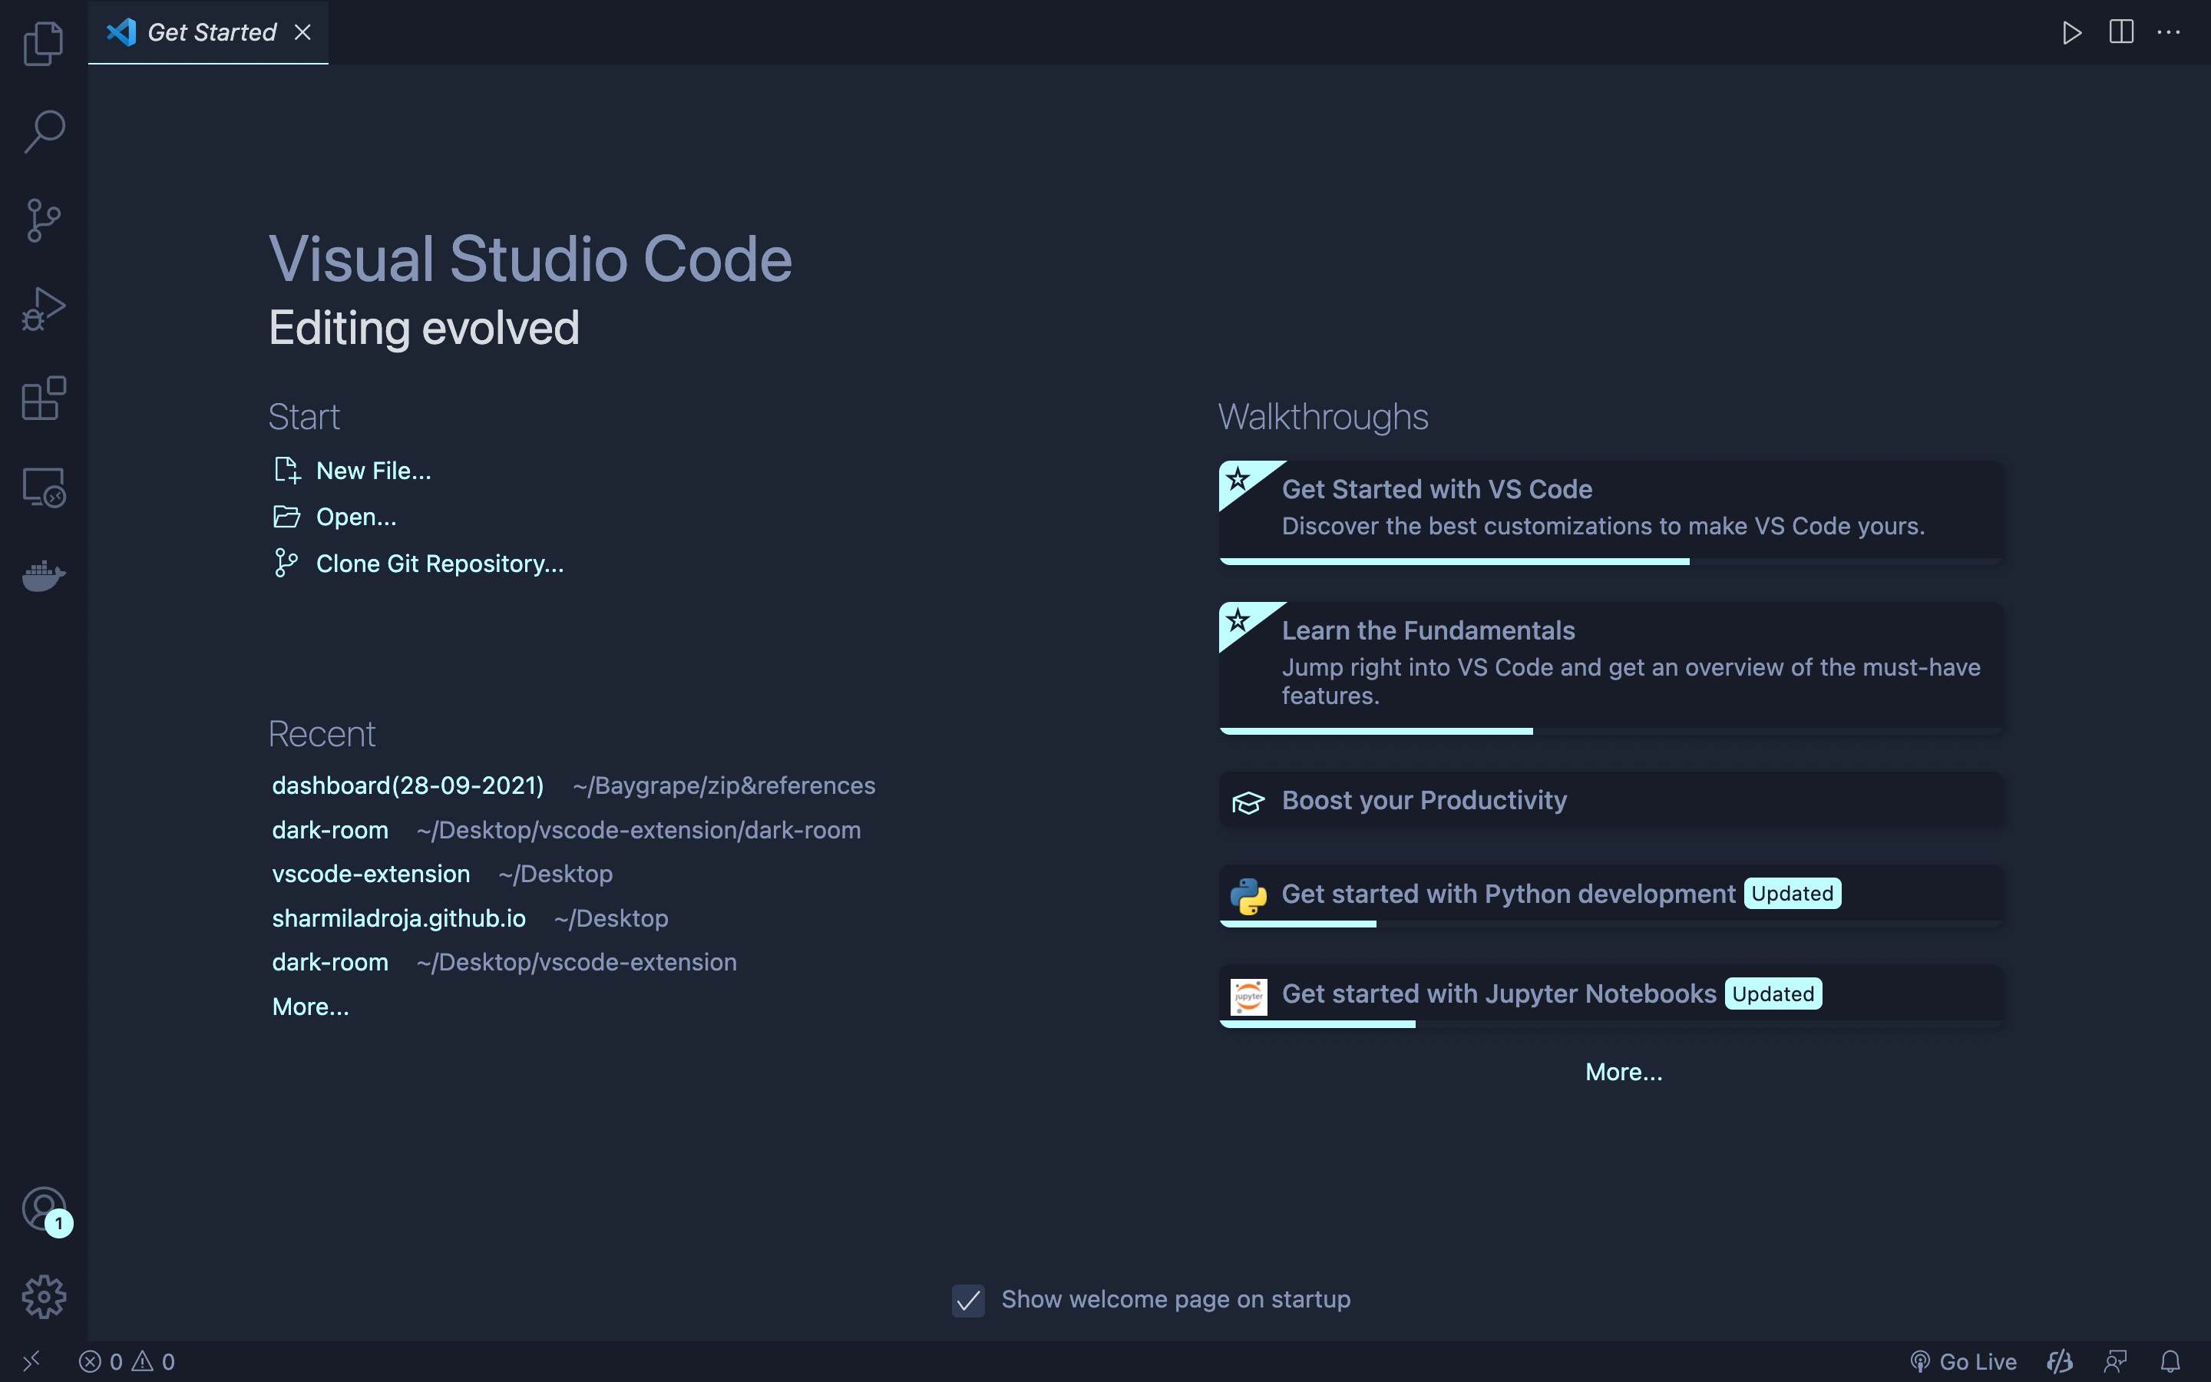Open Boost your Productivity walkthrough

(1611, 801)
